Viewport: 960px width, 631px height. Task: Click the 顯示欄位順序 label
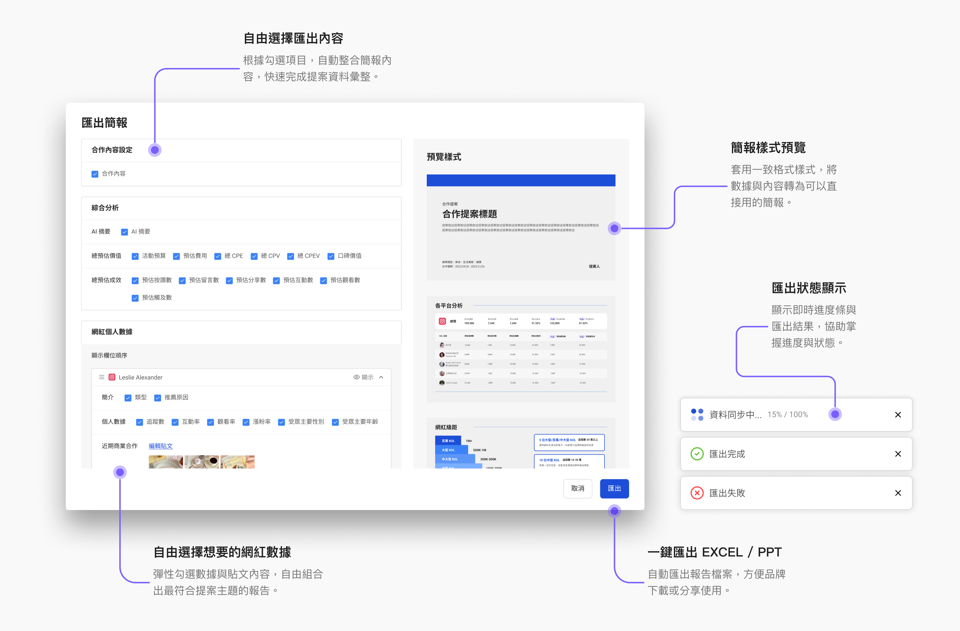point(109,356)
